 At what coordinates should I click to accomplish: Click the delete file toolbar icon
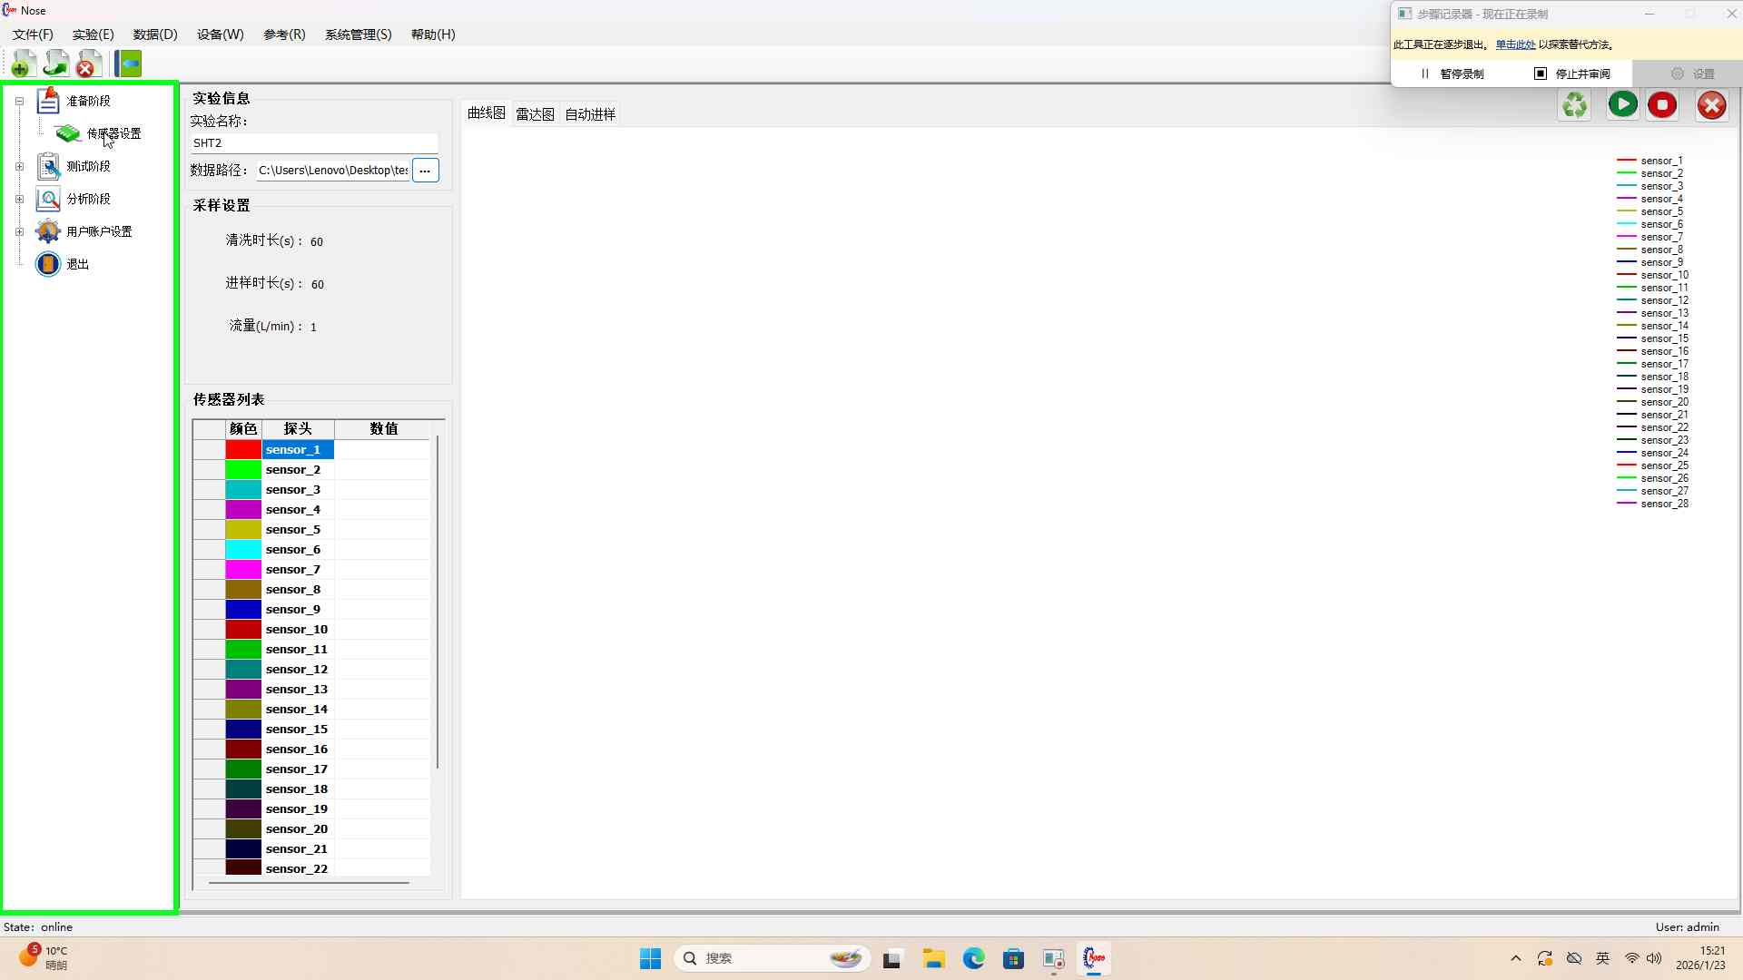[88, 64]
